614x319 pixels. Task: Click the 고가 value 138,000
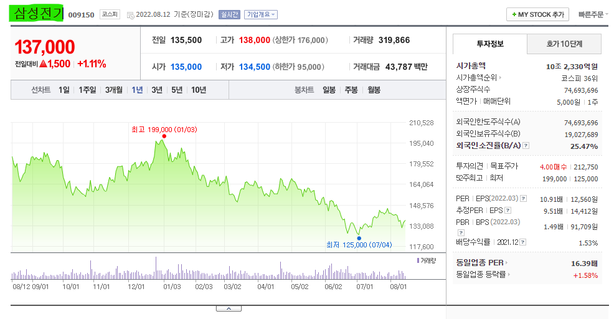(x=255, y=40)
